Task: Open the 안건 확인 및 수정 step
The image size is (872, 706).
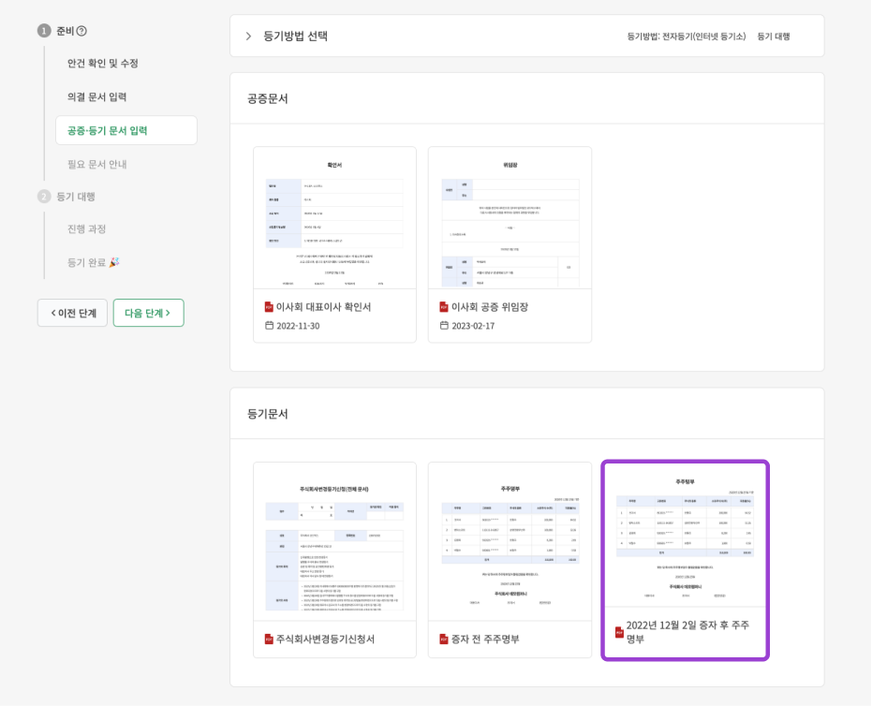Action: point(103,63)
